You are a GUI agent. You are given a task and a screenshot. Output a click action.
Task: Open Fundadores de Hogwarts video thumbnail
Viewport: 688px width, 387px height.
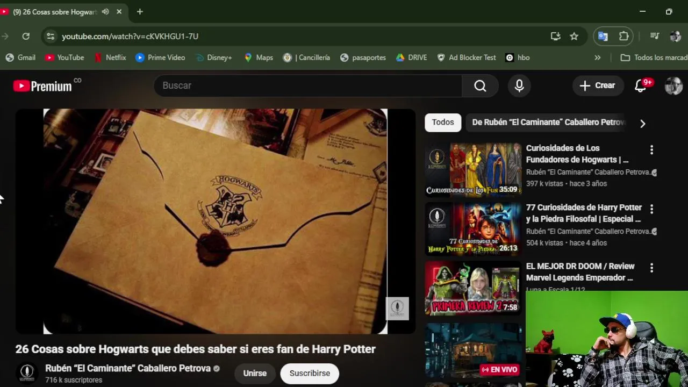point(473,169)
